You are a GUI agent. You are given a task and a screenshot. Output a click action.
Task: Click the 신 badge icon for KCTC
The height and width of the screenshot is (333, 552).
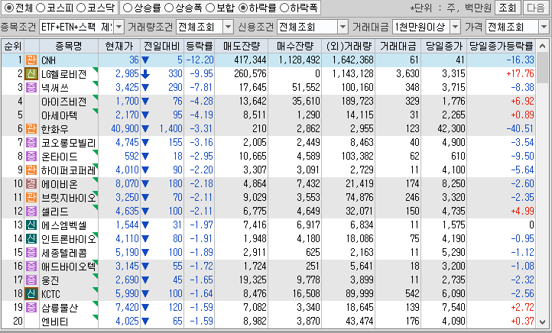point(31,293)
